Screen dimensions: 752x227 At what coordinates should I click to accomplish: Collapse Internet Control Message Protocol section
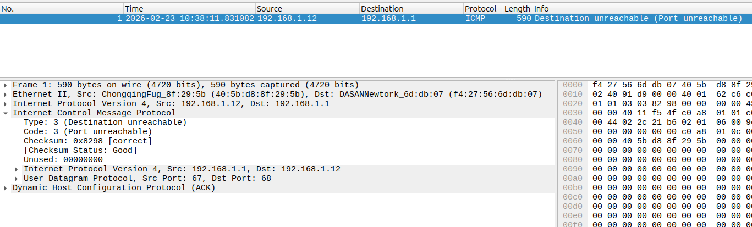click(5, 113)
